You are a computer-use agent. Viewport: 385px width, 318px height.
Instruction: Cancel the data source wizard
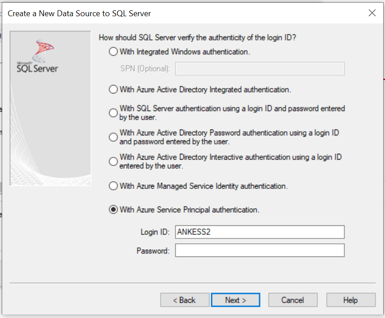pyautogui.click(x=293, y=300)
